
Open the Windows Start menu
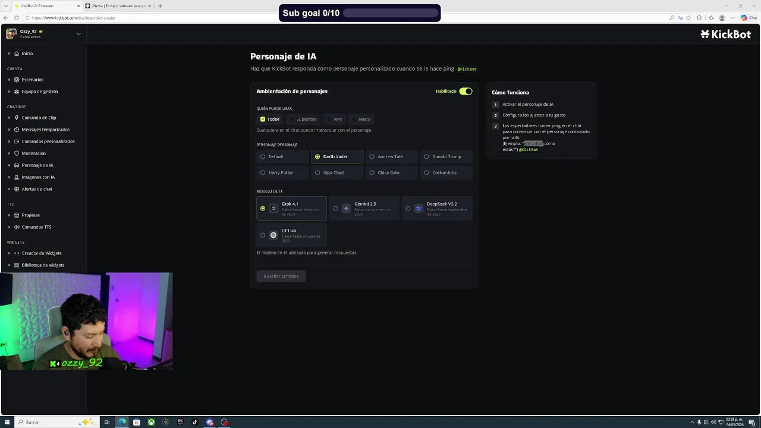(x=7, y=422)
